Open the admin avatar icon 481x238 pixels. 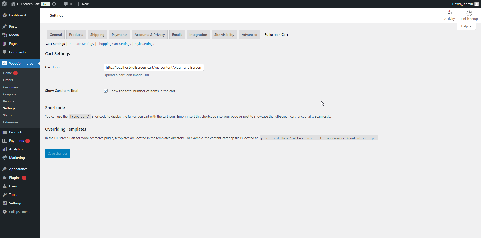[476, 4]
